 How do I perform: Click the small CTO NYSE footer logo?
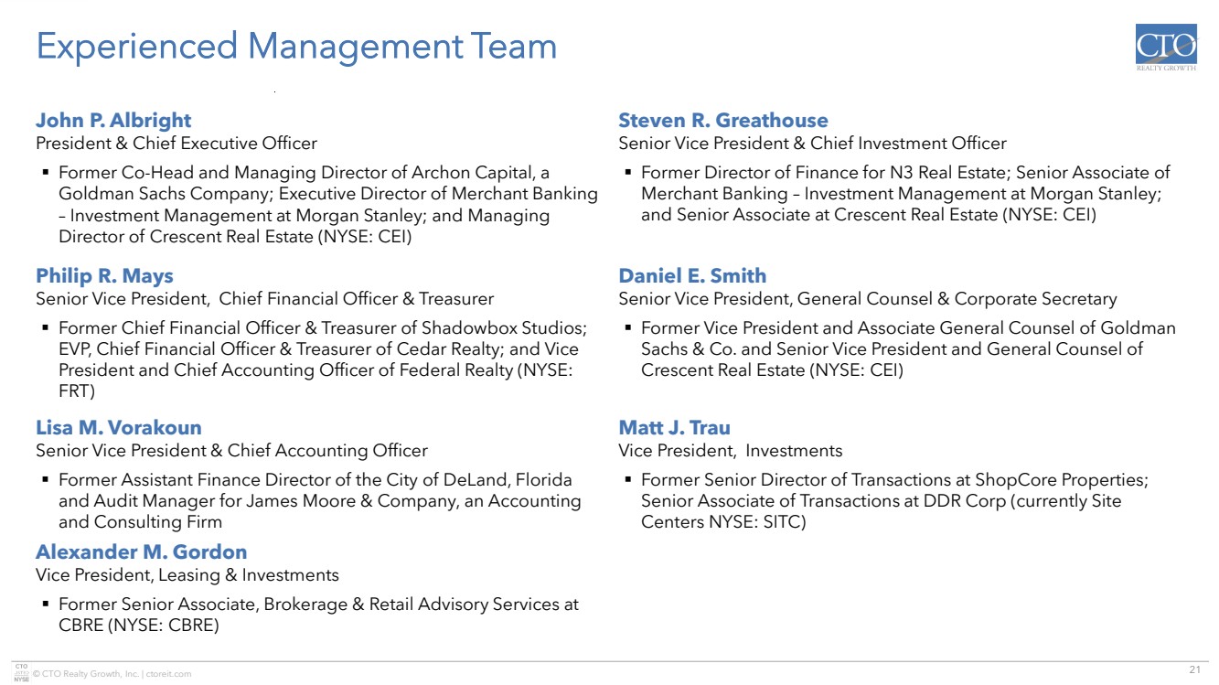pos(21,671)
